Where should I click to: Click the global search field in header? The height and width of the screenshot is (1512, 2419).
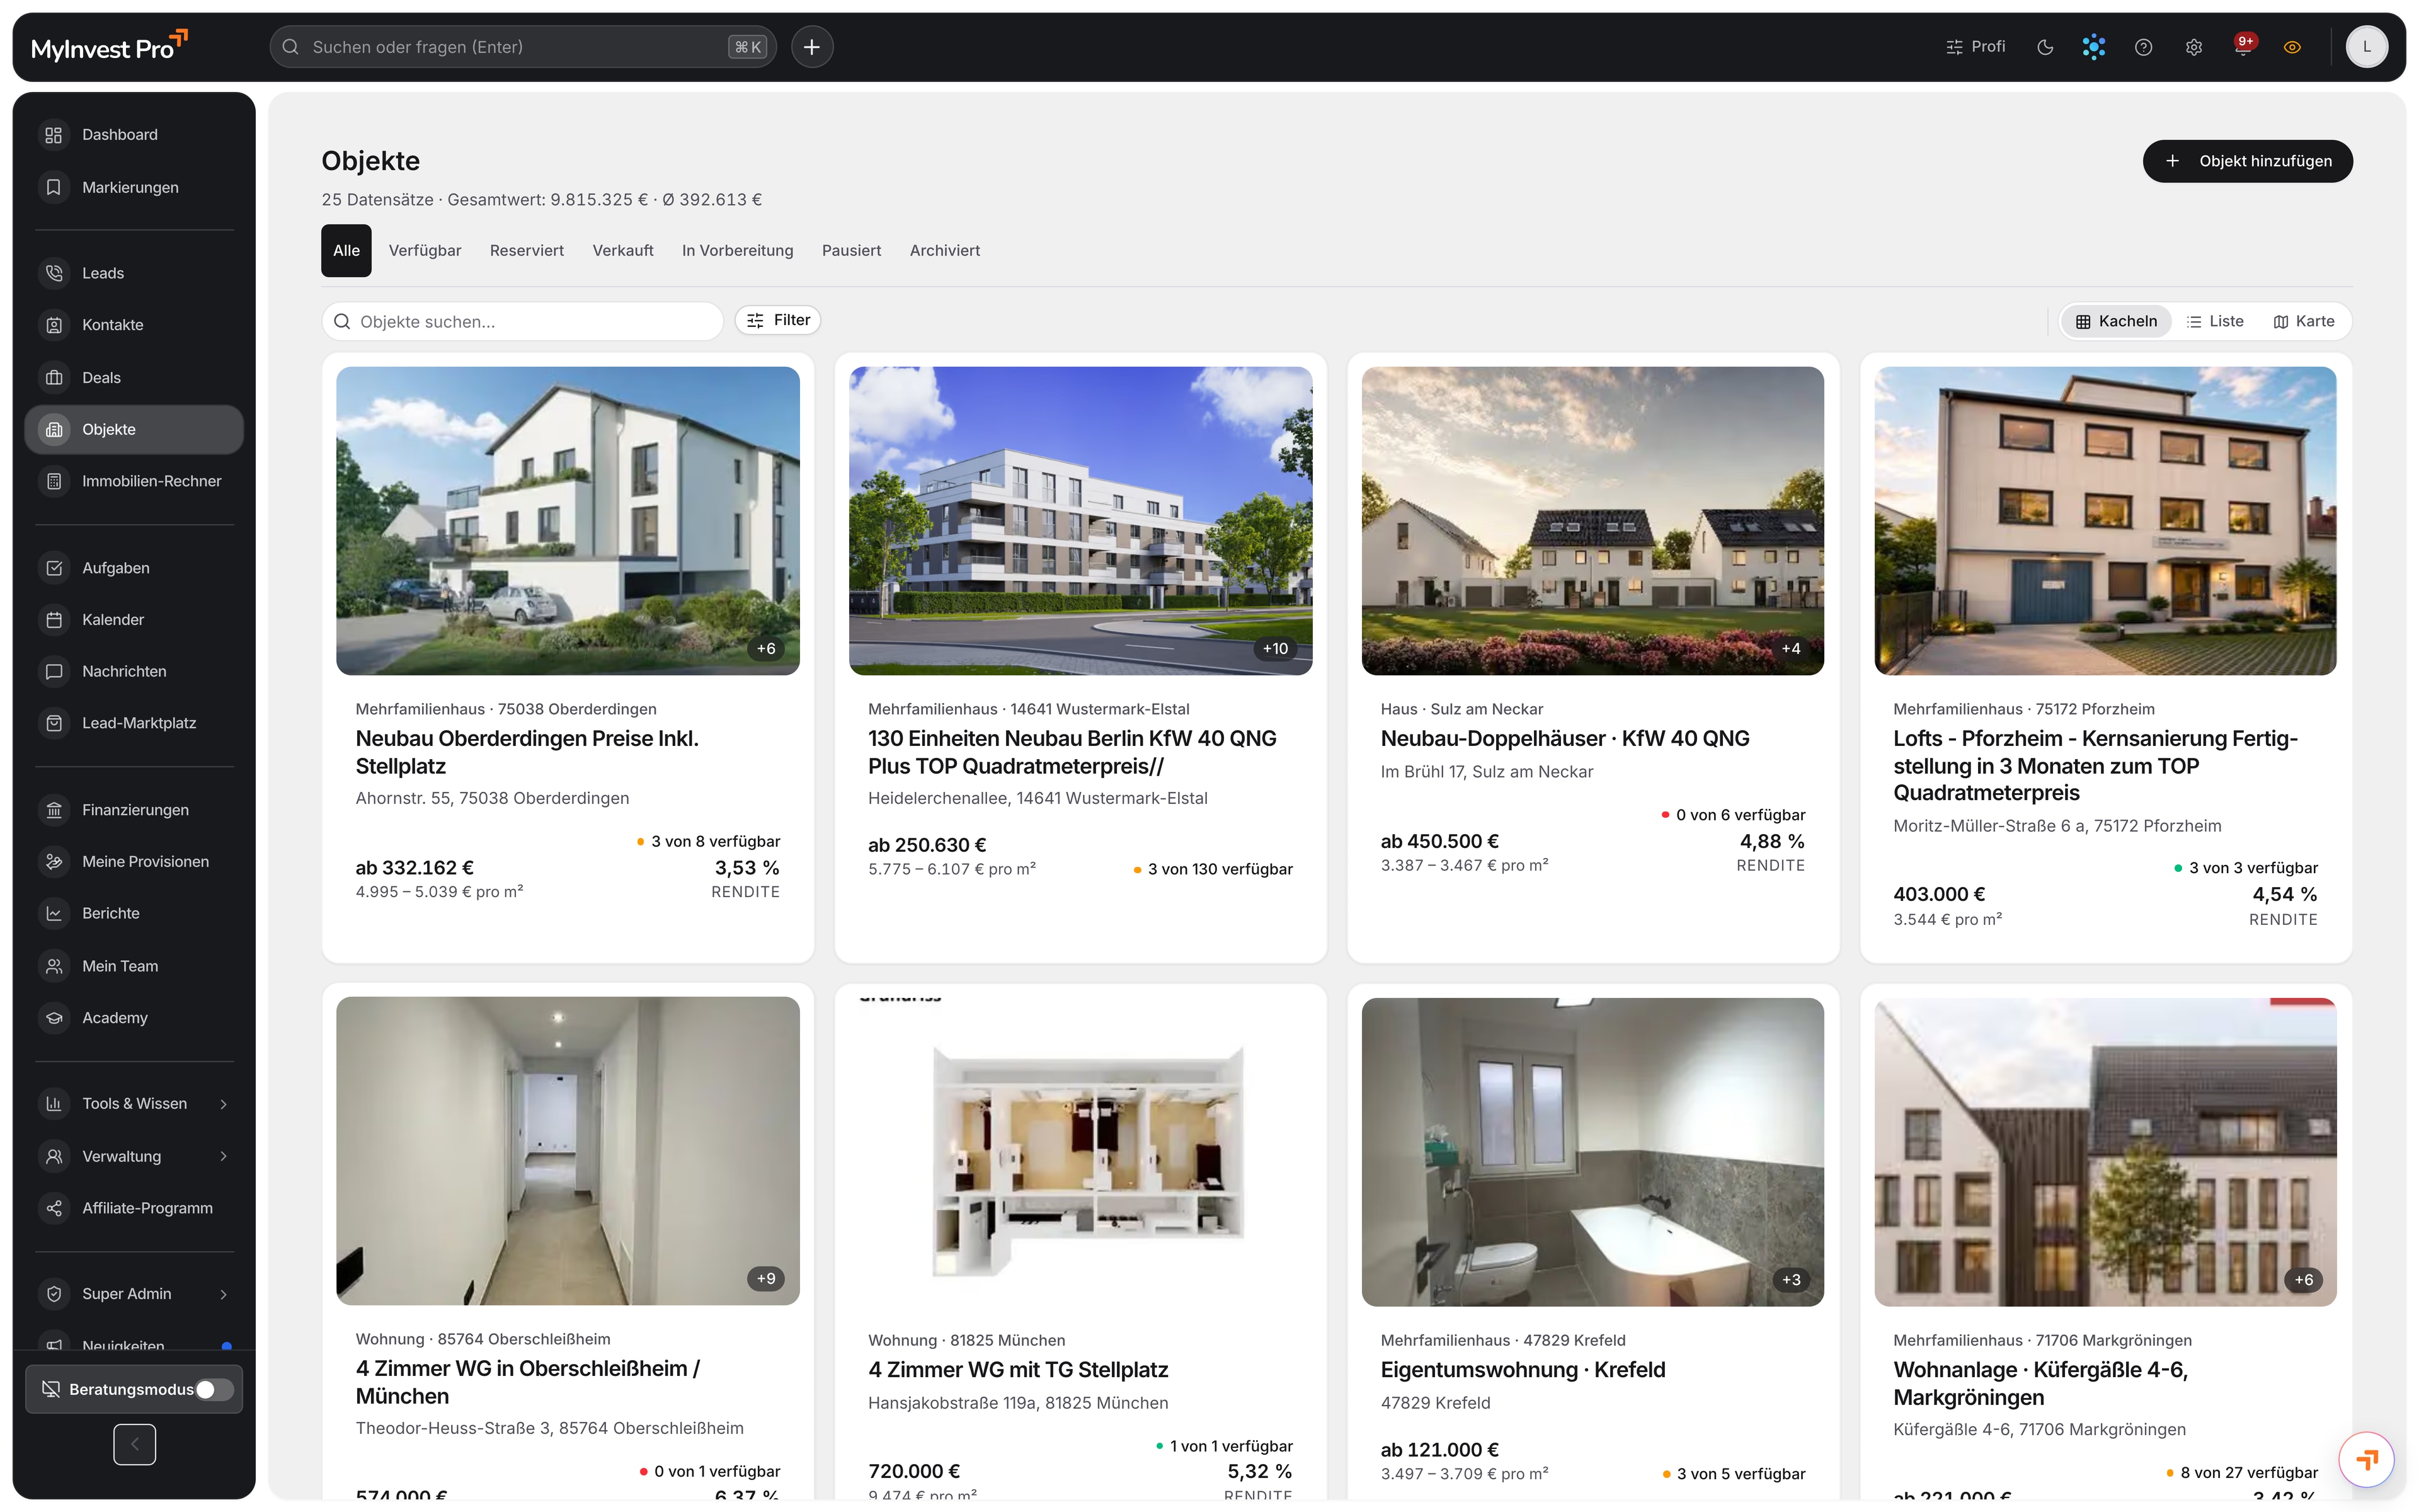coord(523,47)
